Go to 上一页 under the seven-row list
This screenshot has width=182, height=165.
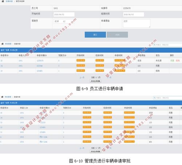coord(82,148)
